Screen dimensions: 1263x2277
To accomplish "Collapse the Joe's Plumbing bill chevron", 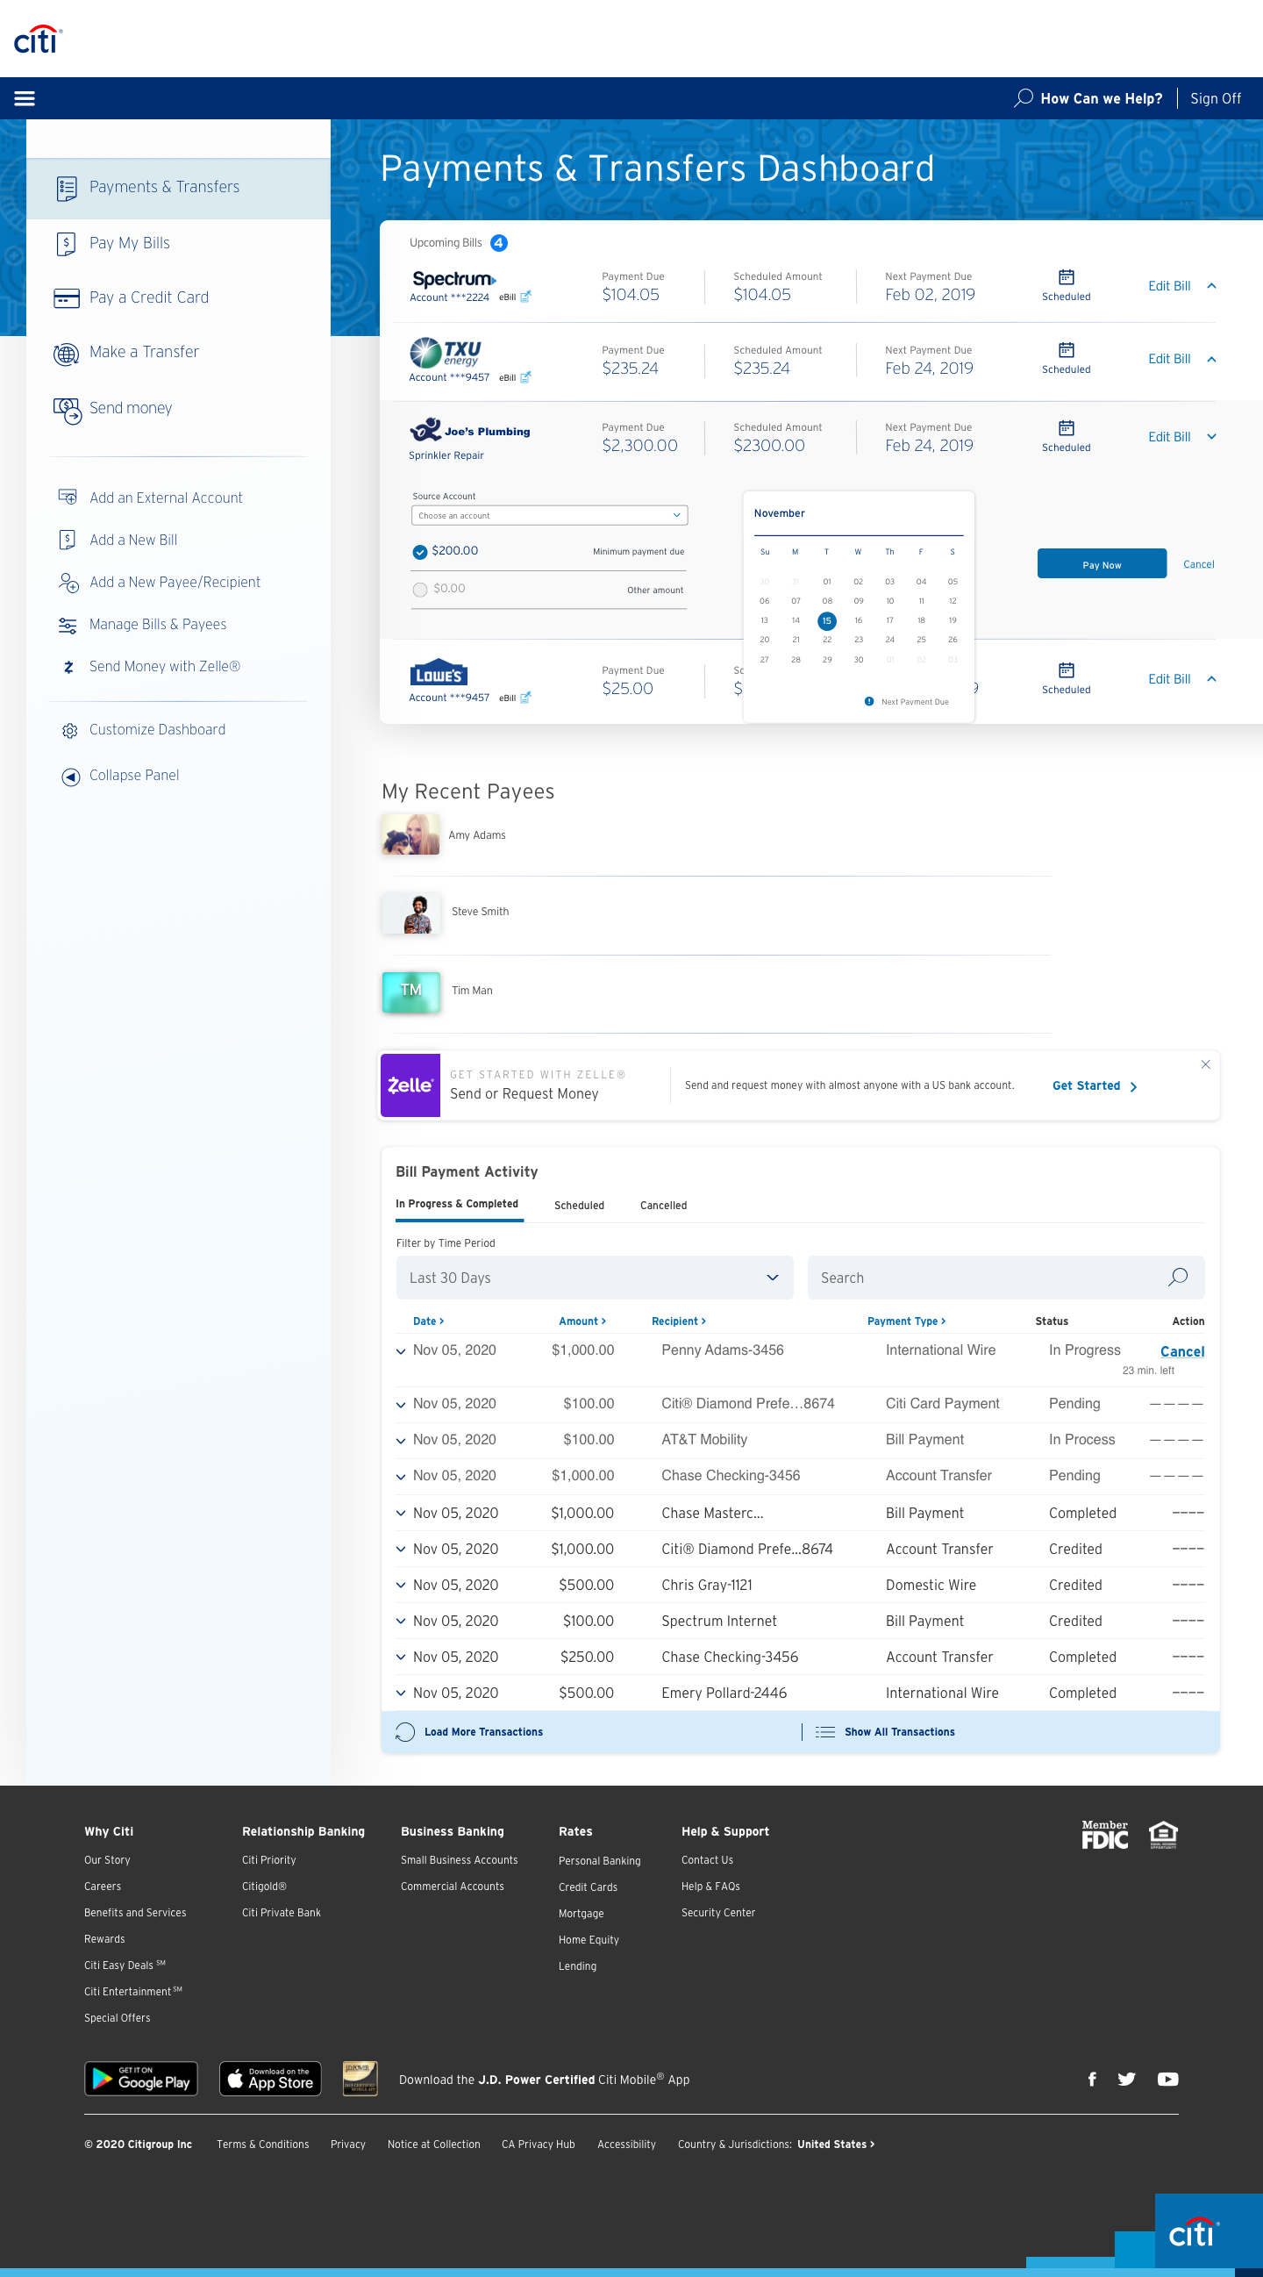I will 1211,437.
